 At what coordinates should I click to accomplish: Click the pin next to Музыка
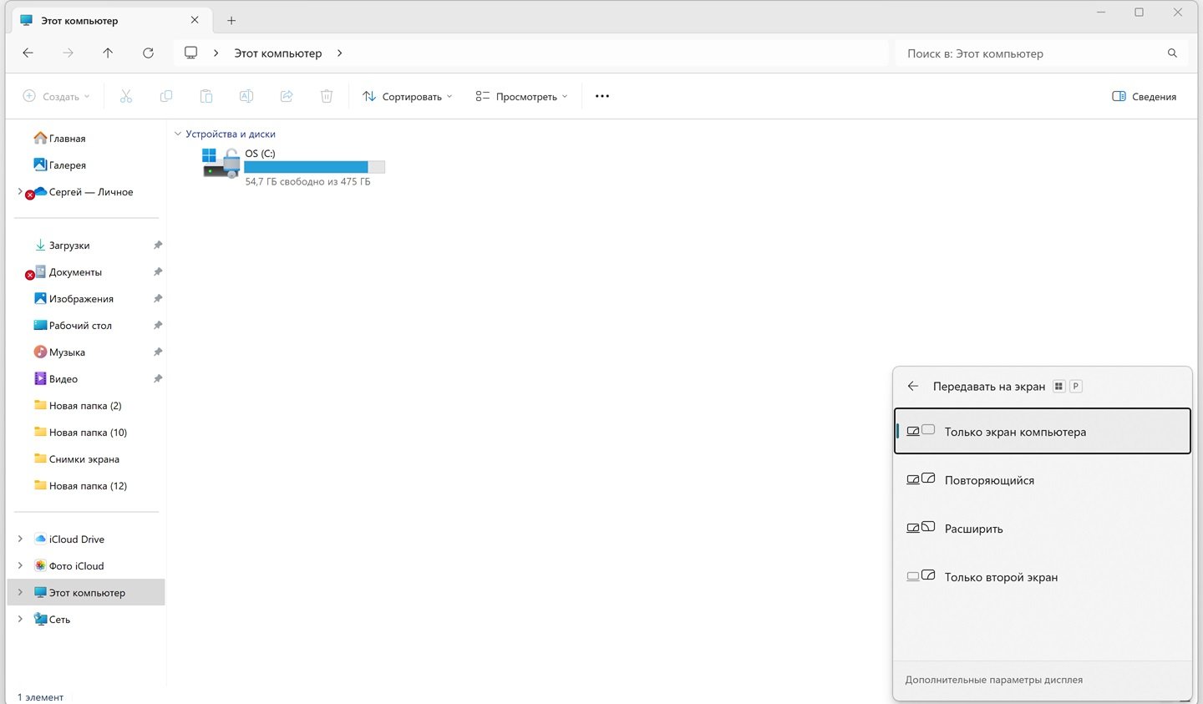pos(158,352)
